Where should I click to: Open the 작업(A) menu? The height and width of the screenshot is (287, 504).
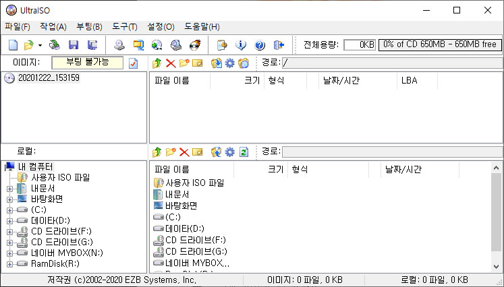(x=53, y=27)
